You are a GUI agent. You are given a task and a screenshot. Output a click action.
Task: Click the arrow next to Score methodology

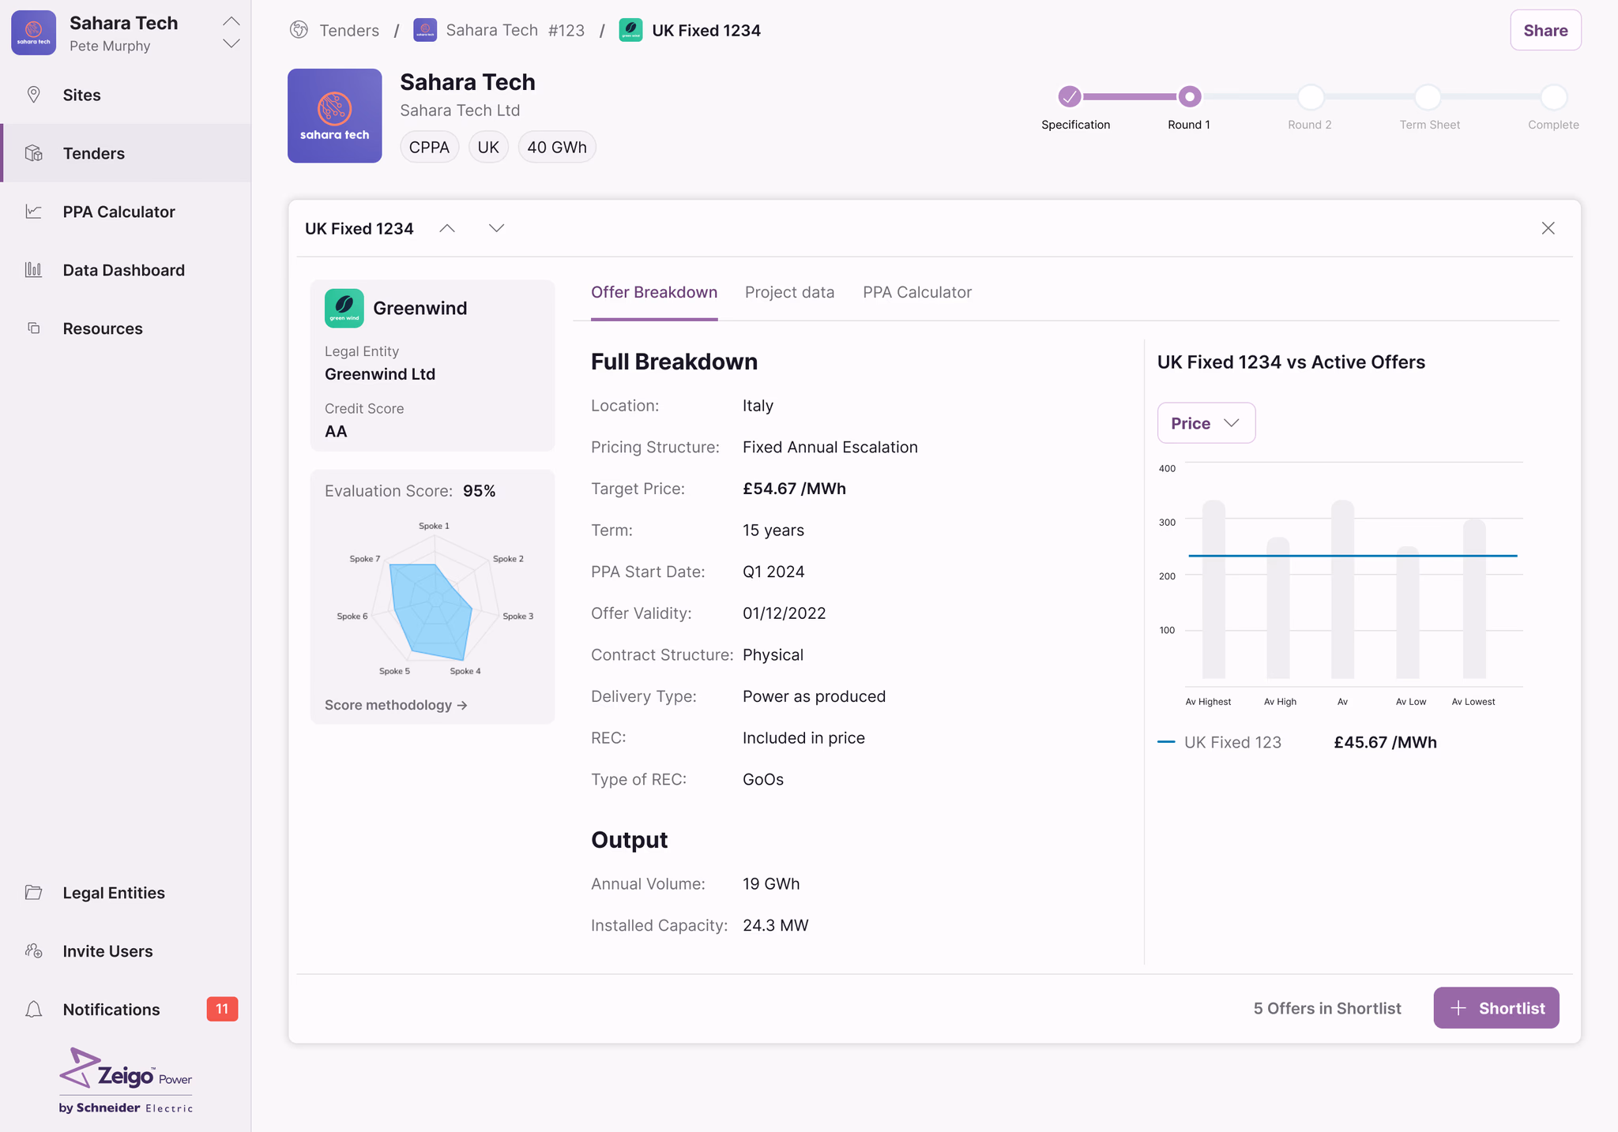(x=462, y=705)
